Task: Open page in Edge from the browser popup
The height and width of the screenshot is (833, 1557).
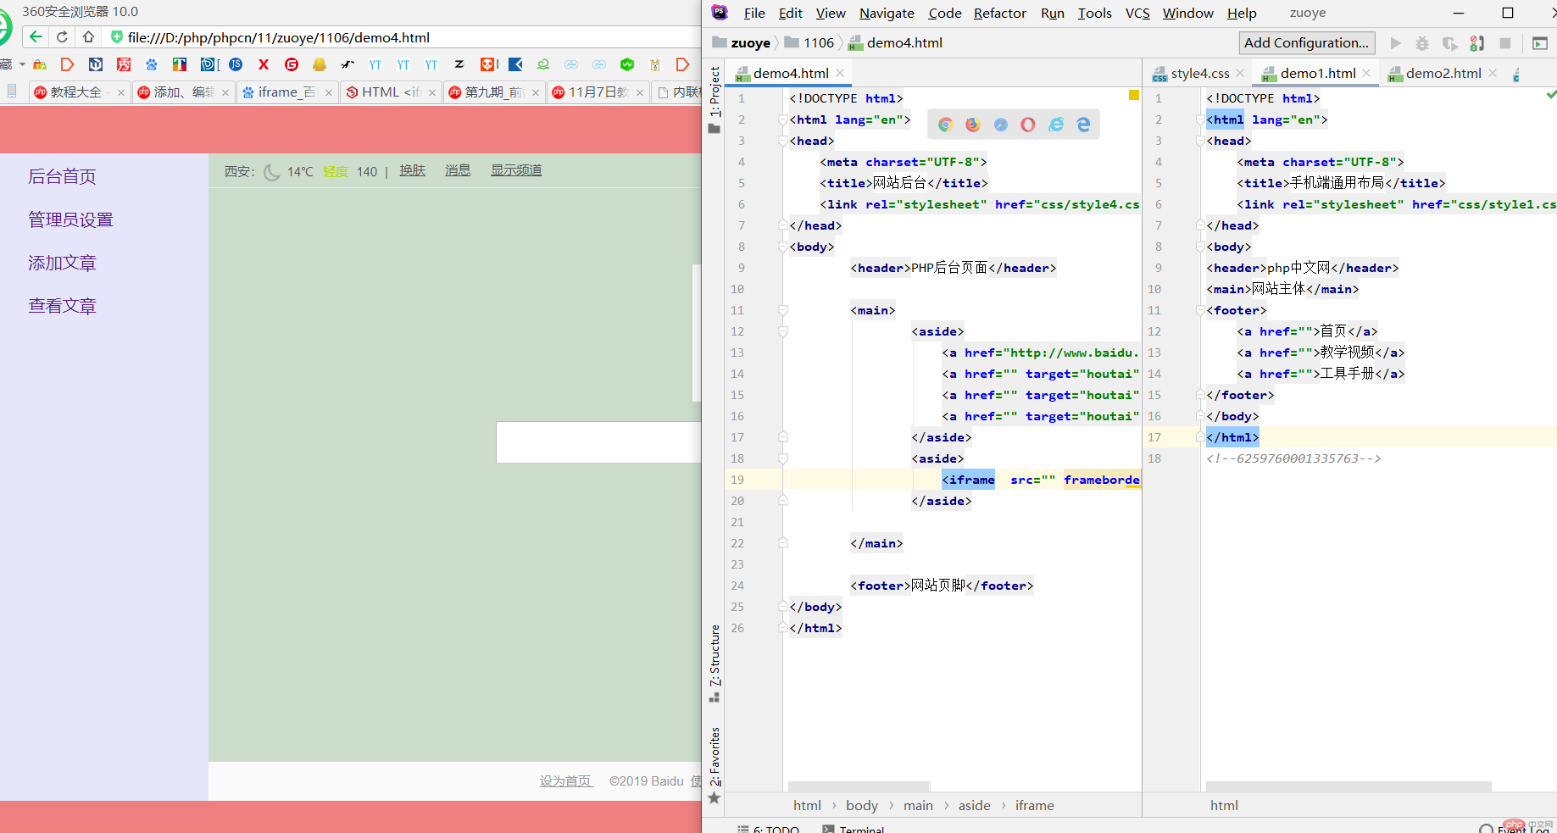Action: (x=1083, y=125)
